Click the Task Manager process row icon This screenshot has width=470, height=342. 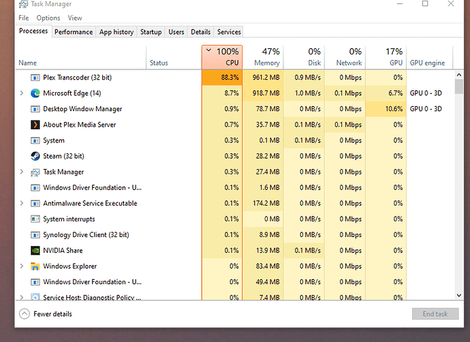pyautogui.click(x=35, y=172)
